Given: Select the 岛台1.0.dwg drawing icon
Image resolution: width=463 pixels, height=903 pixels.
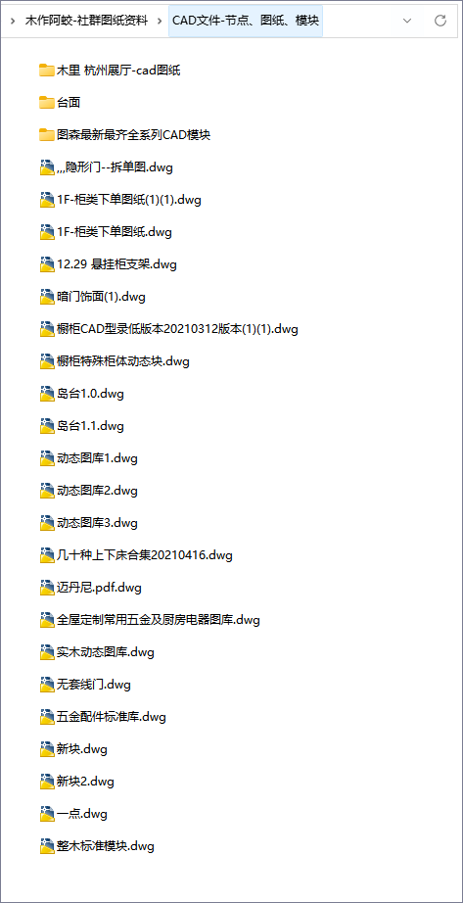Looking at the screenshot, I should tap(47, 394).
